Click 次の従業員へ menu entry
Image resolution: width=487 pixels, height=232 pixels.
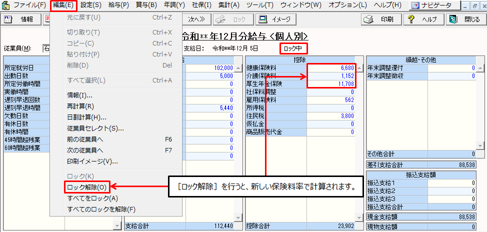tap(85, 150)
